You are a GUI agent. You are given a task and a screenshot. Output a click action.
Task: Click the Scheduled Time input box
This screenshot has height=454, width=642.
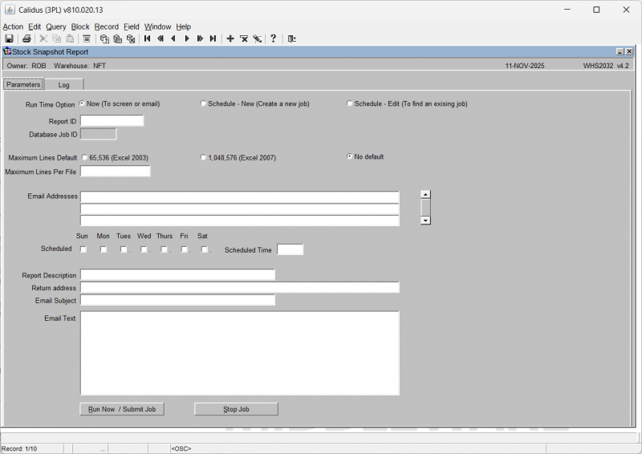coord(290,250)
